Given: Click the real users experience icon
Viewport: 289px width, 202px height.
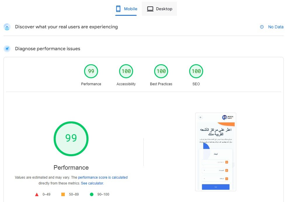Looking at the screenshot, I should click(7, 27).
